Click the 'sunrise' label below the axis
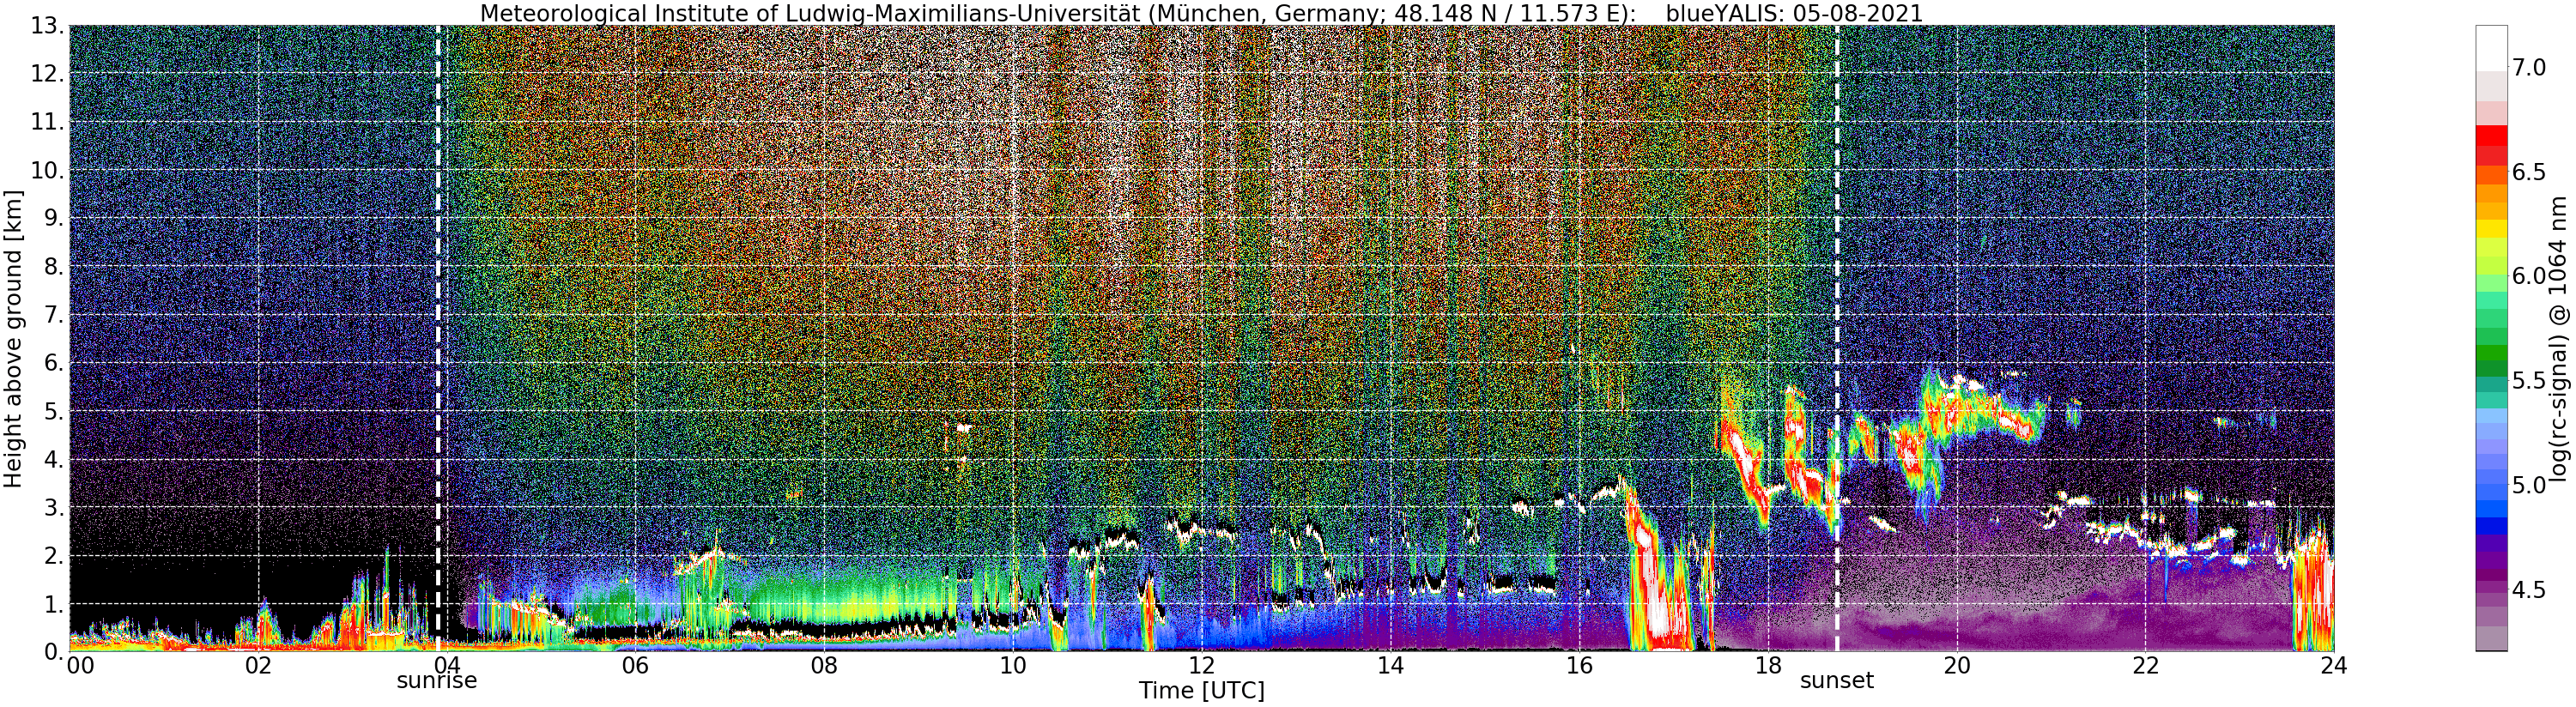Image resolution: width=2576 pixels, height=707 pixels. click(437, 681)
